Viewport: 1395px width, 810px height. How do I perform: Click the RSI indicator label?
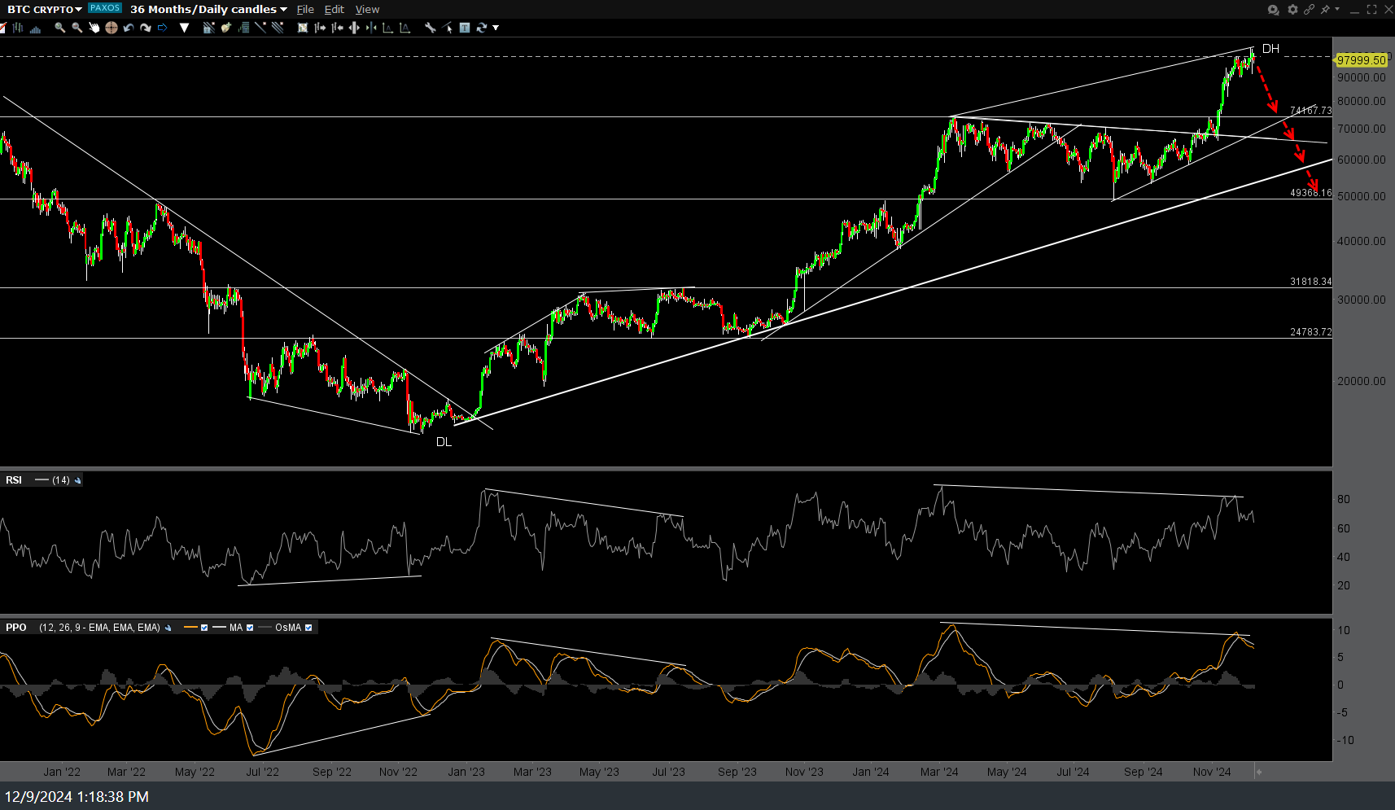click(14, 480)
